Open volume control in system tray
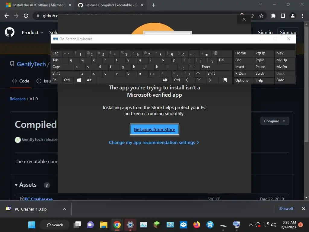 274,225
